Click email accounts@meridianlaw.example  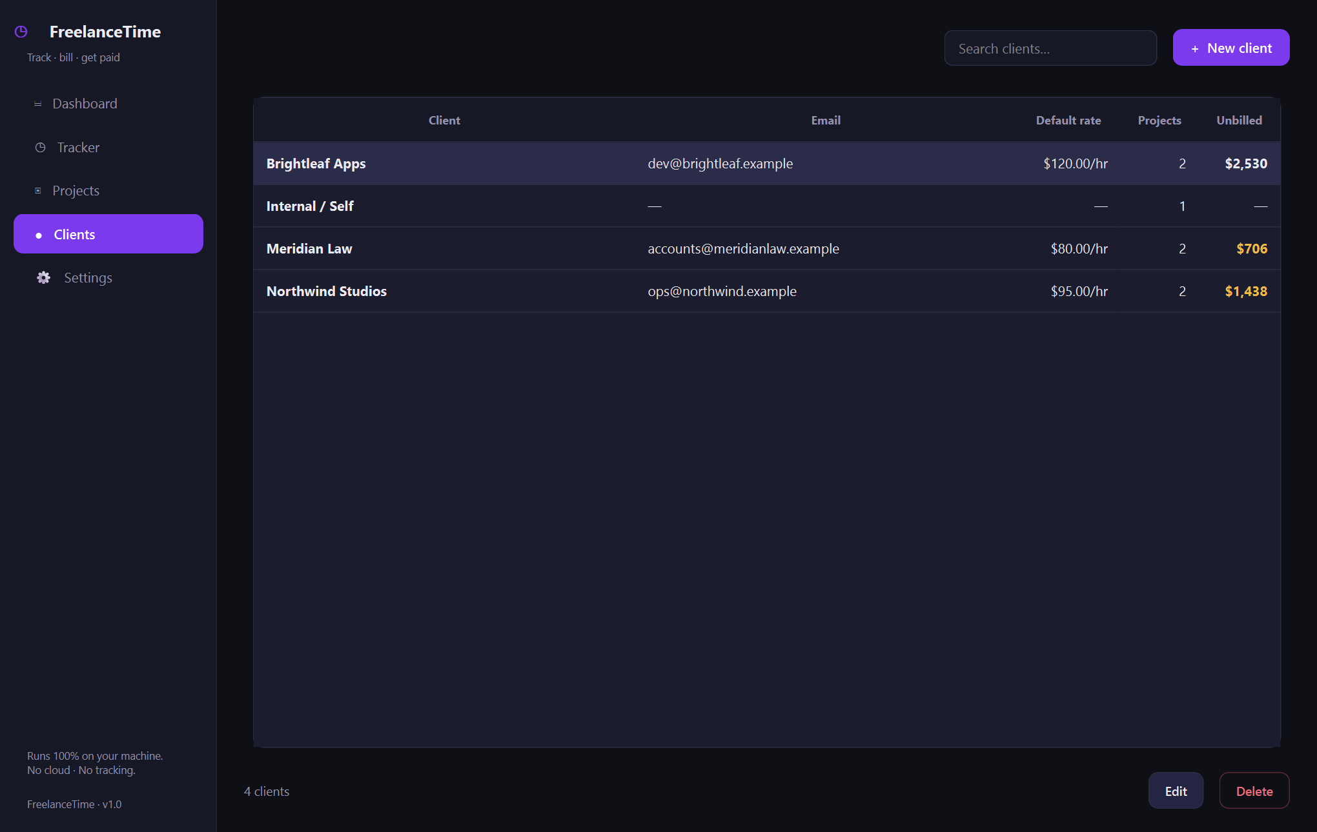coord(743,249)
